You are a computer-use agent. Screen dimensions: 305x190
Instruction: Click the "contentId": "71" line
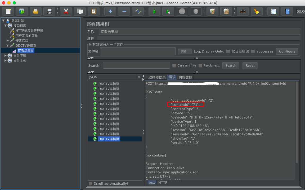pyautogui.click(x=185, y=105)
